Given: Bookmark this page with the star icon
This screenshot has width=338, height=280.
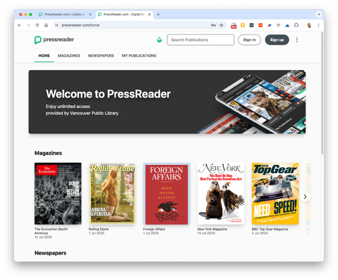Looking at the screenshot, I should (221, 25).
